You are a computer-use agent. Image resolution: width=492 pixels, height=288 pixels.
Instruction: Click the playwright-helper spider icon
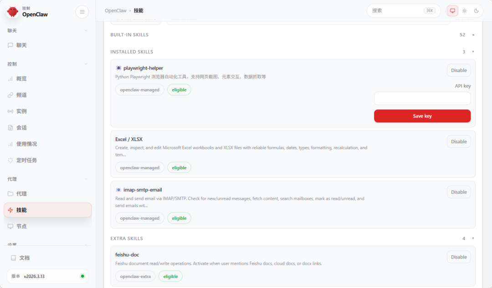point(118,68)
